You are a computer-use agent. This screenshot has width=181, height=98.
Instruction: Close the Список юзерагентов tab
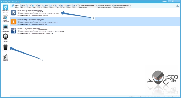[x=130, y=6]
